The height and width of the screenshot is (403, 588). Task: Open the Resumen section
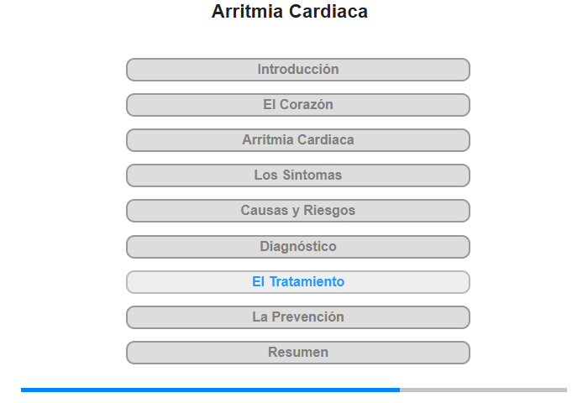[298, 353]
